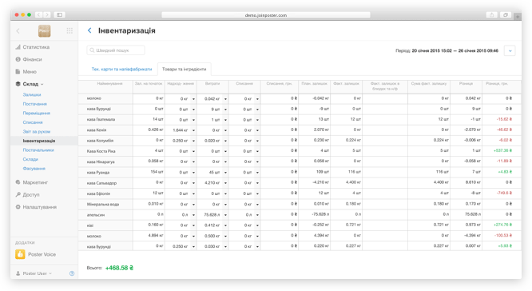Screen dimensions: 532x291
Task: Select the кава Нікарагуа row name
Action: click(101, 162)
